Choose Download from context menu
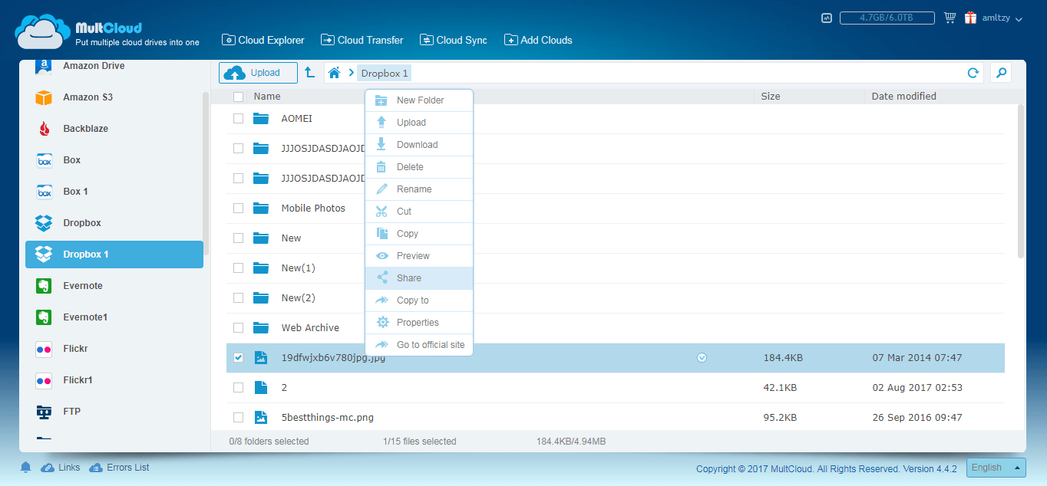This screenshot has height=486, width=1047. coord(419,145)
